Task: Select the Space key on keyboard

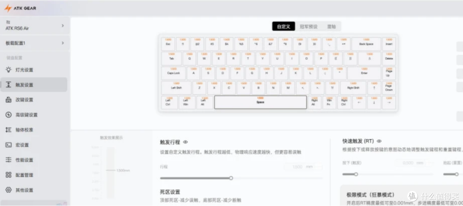Action: (x=260, y=102)
